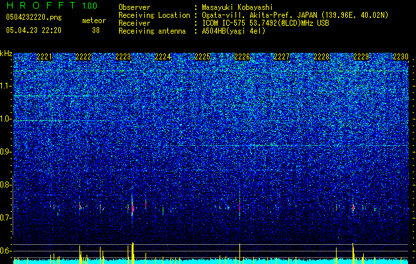The width and height of the screenshot is (416, 264).
Task: Click the 2229 time marker
Action: click(x=361, y=57)
